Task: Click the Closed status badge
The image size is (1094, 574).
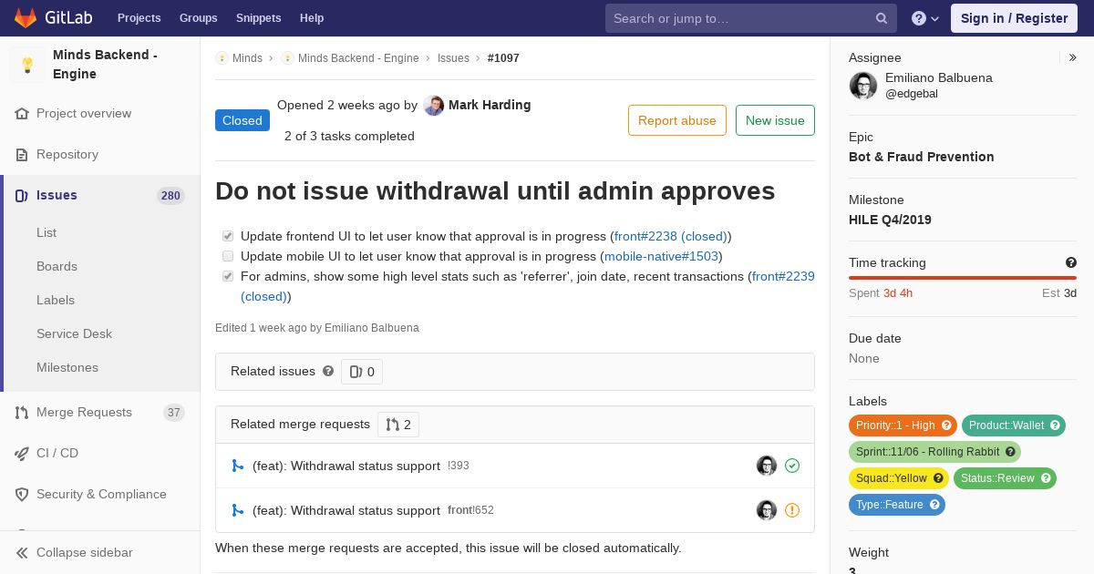Action: (243, 120)
